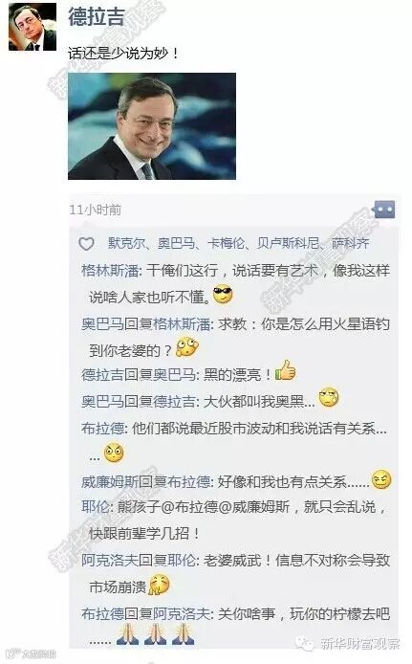
Task: Open 威廉姆斯 name replying to 布拉德
Action: pos(110,481)
